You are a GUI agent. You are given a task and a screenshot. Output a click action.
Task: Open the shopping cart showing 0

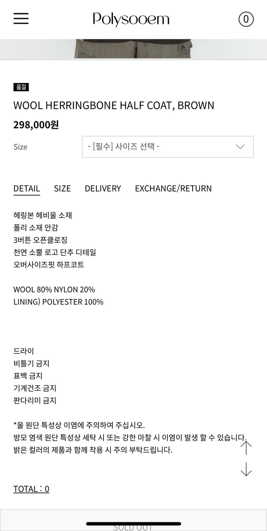pyautogui.click(x=246, y=19)
